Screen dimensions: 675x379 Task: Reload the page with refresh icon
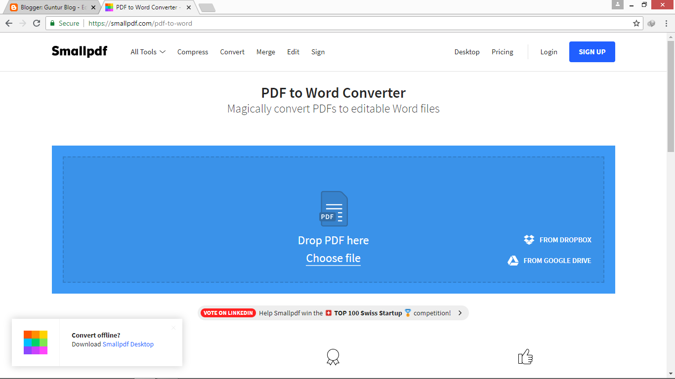tap(37, 23)
